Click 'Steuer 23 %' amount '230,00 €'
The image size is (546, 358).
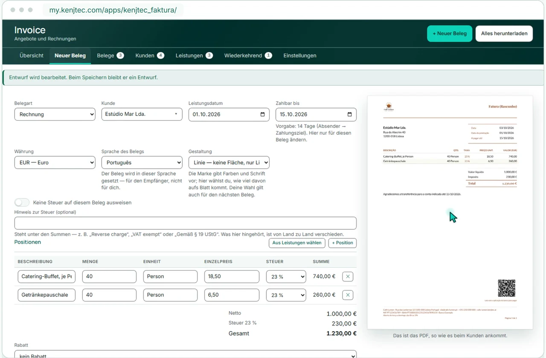(x=344, y=324)
